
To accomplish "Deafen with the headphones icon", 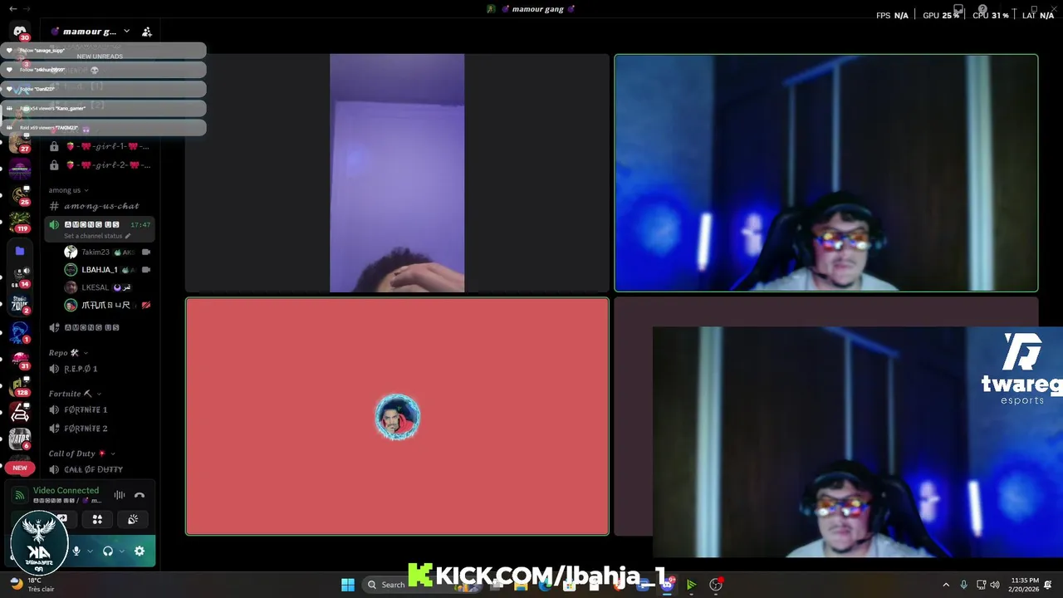I will [x=108, y=551].
